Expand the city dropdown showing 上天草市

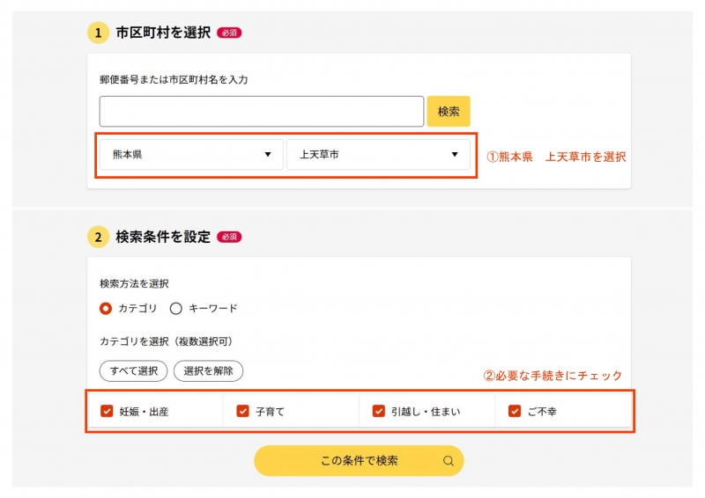[x=378, y=155]
